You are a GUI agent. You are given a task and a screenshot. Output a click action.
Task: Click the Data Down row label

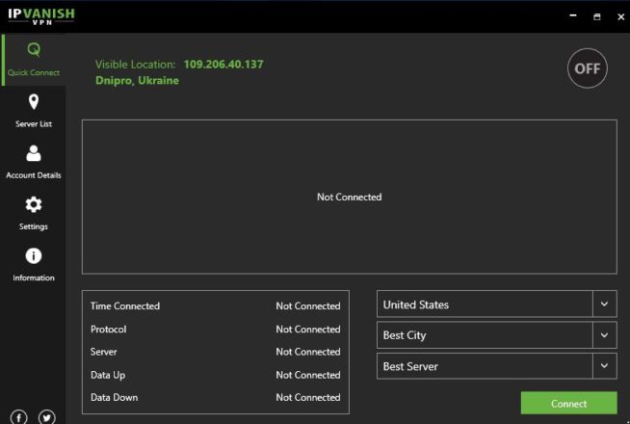point(114,397)
